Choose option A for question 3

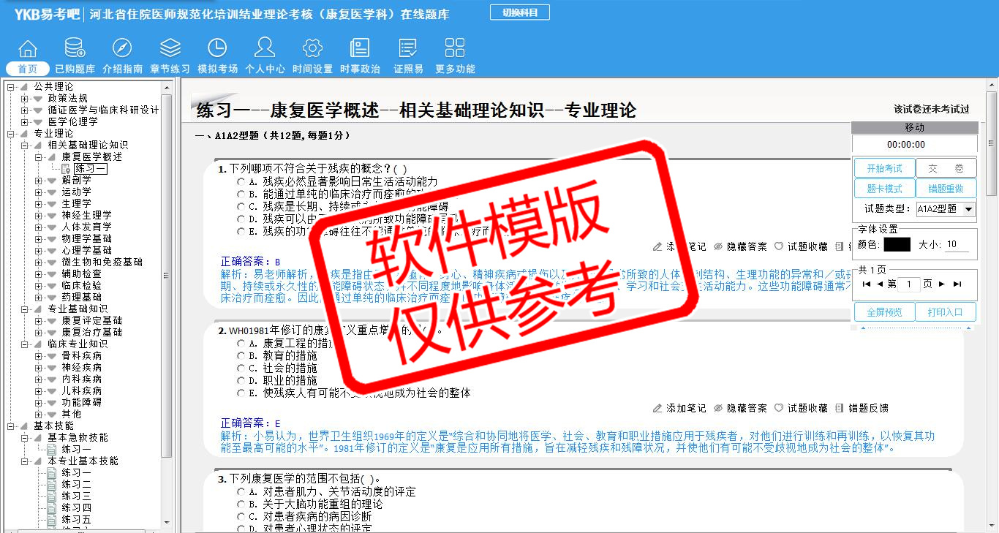tap(241, 492)
